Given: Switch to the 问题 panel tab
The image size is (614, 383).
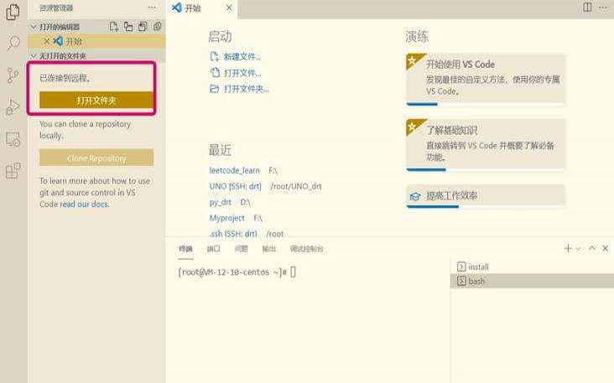Looking at the screenshot, I should (x=242, y=249).
